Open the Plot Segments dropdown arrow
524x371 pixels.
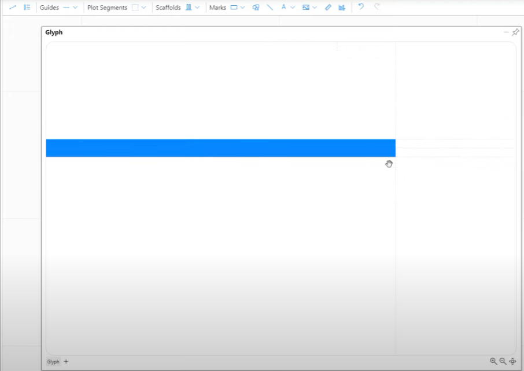point(143,8)
